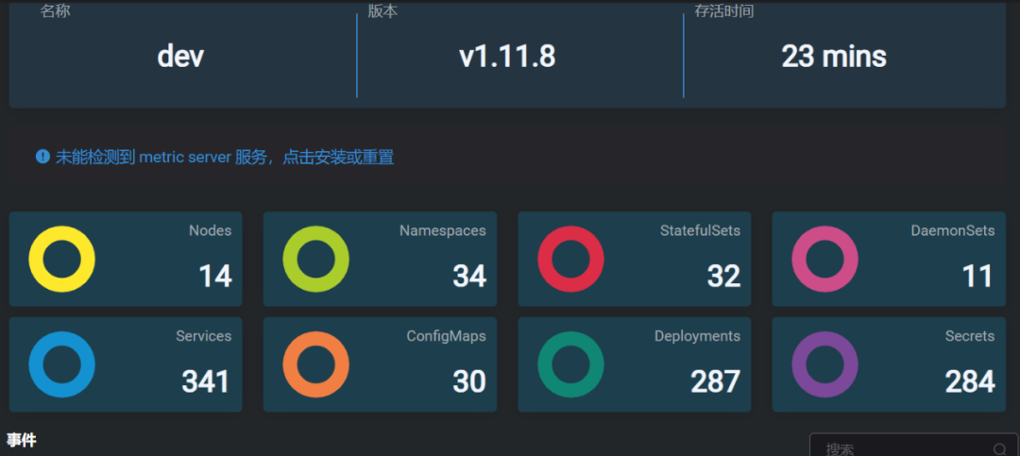The image size is (1020, 456).
Task: Click the teal Deployments ring icon
Action: point(570,364)
